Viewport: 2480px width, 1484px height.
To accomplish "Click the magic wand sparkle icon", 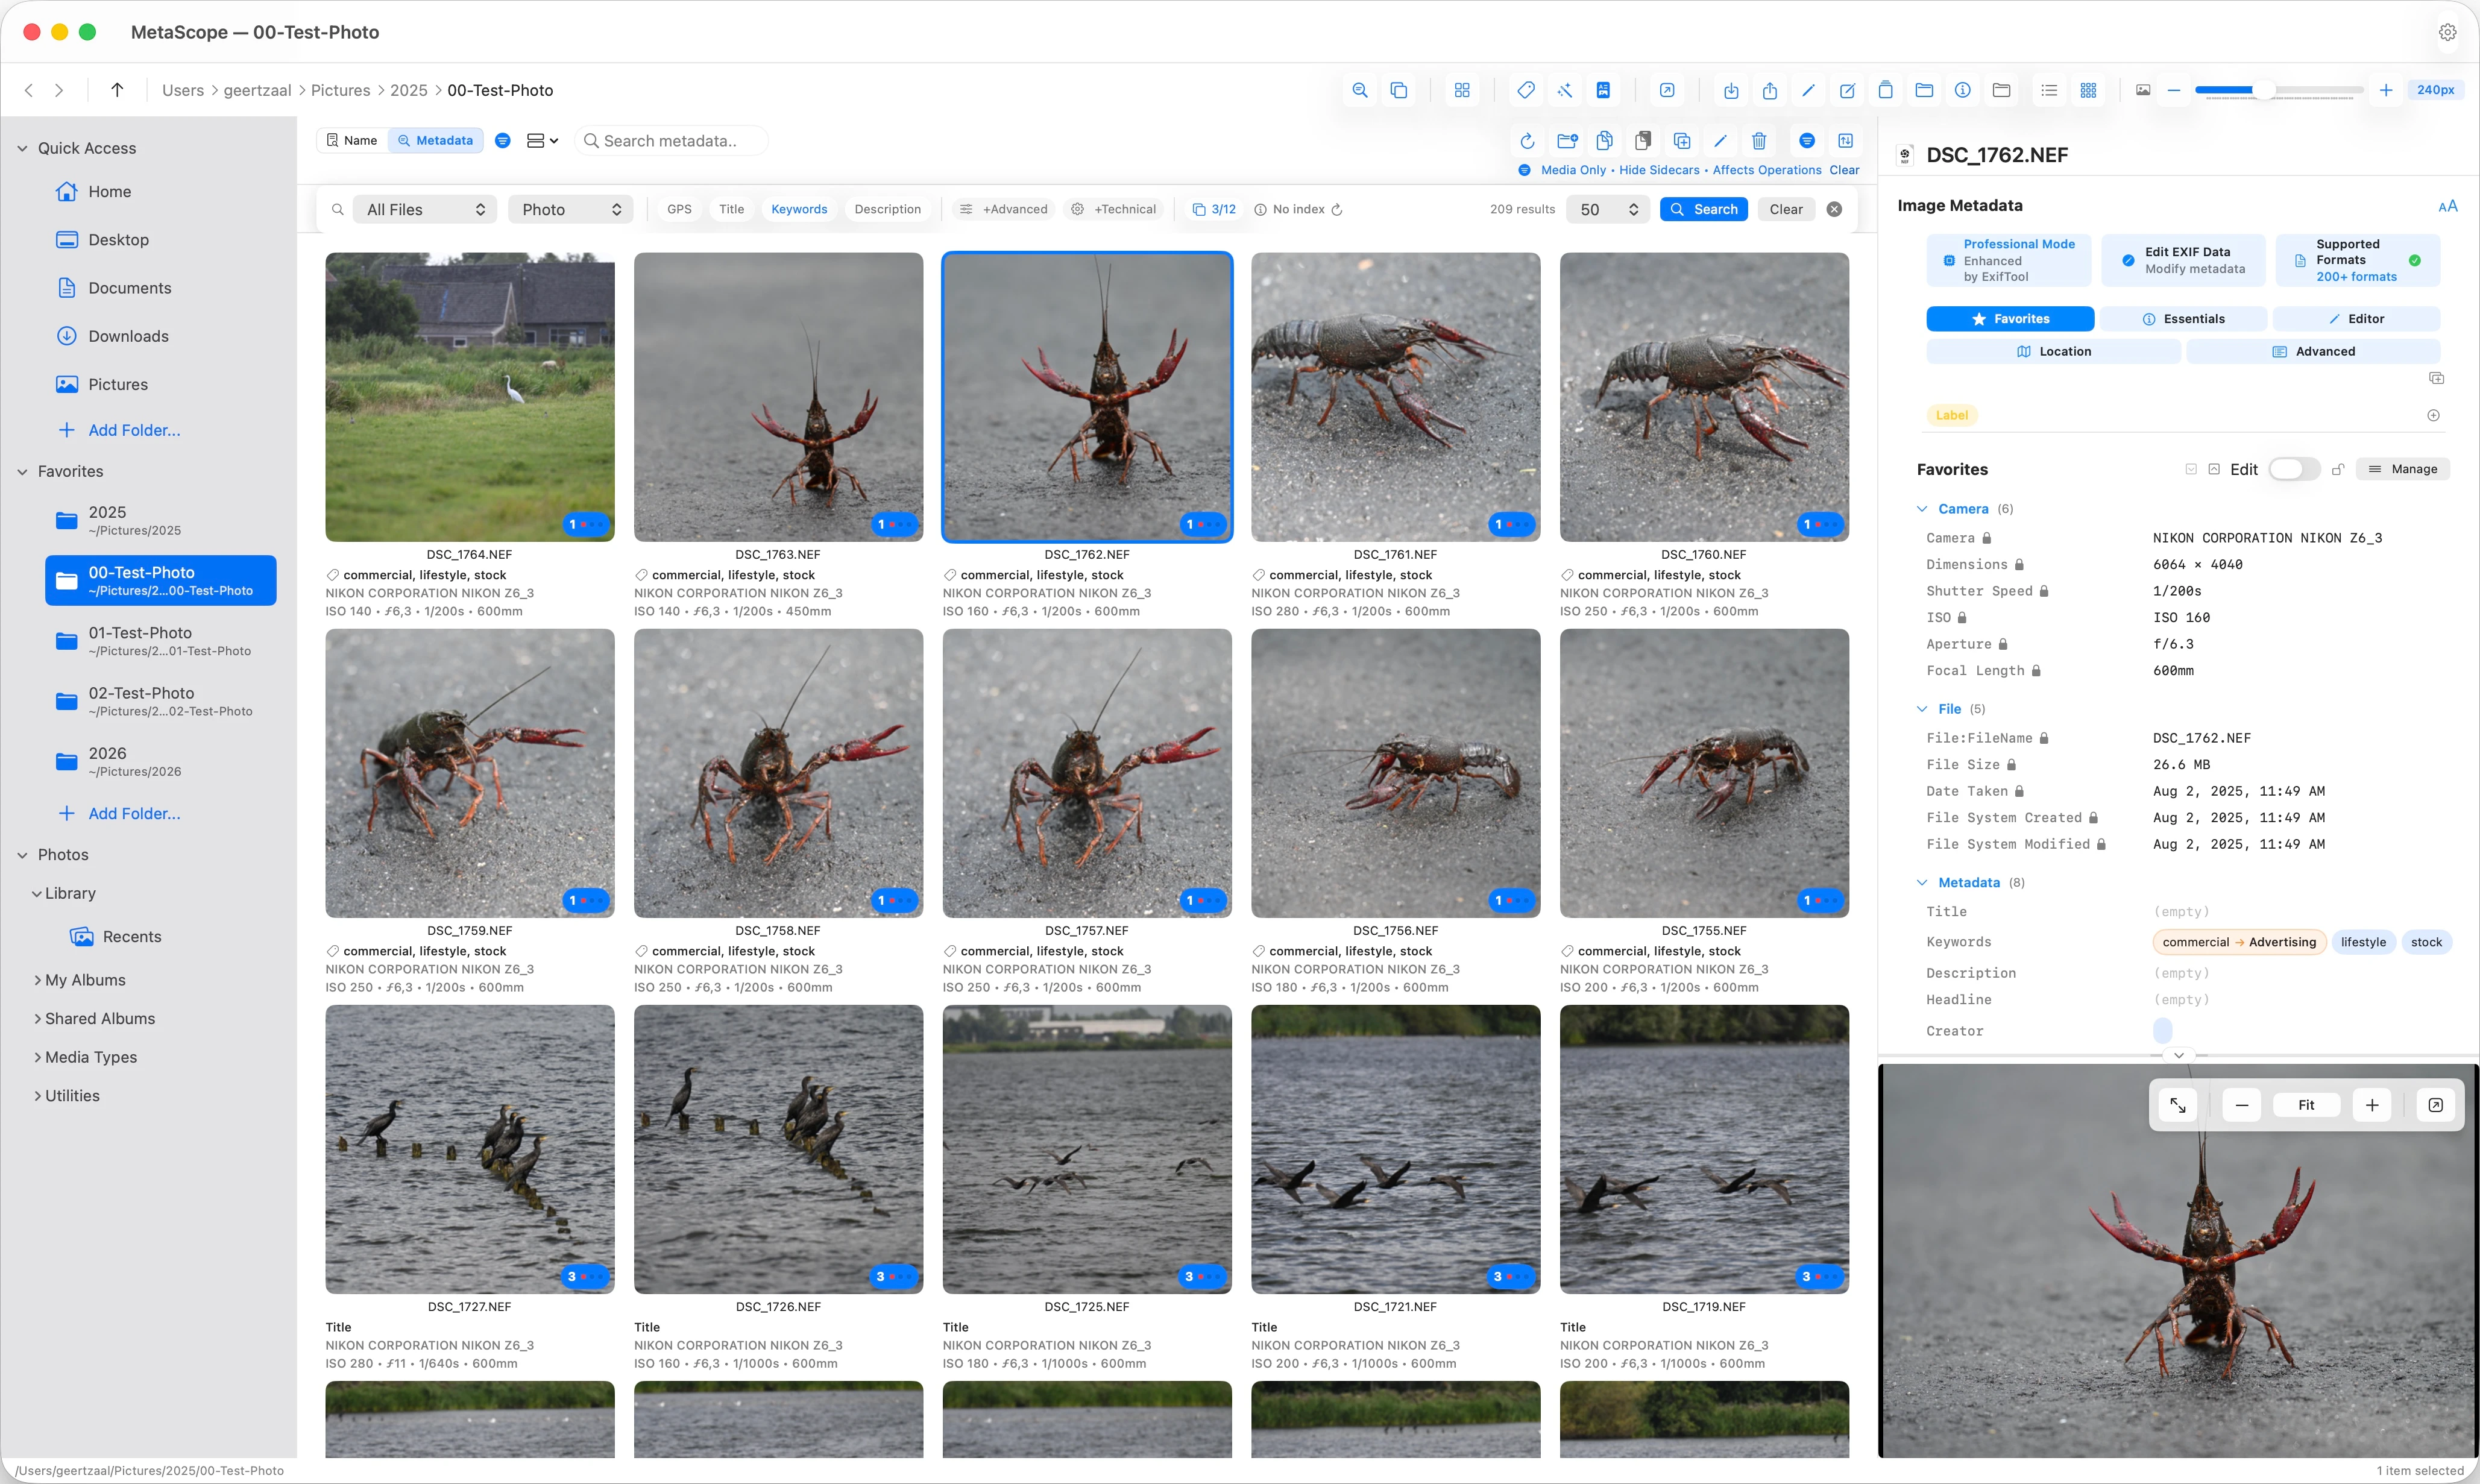I will click(1565, 90).
